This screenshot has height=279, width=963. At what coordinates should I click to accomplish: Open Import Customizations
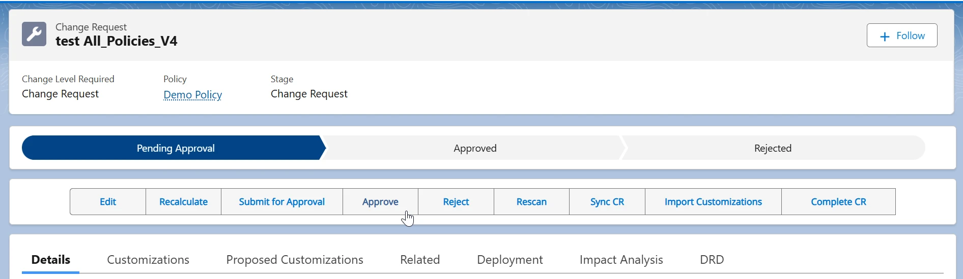click(713, 202)
